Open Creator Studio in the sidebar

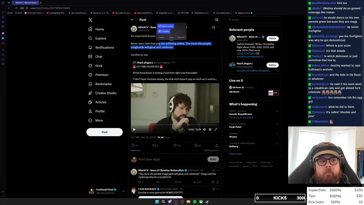pyautogui.click(x=102, y=93)
